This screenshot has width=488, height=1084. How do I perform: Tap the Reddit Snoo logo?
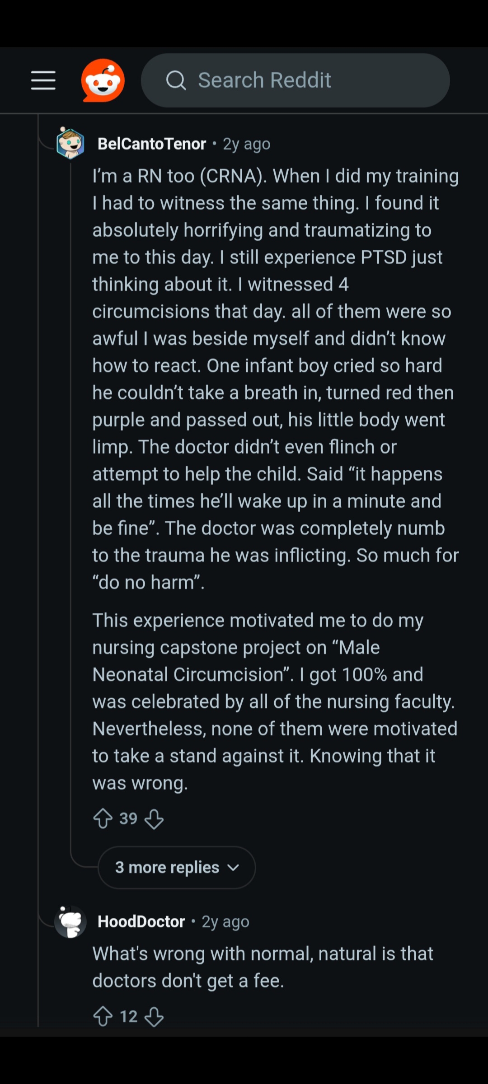(103, 80)
